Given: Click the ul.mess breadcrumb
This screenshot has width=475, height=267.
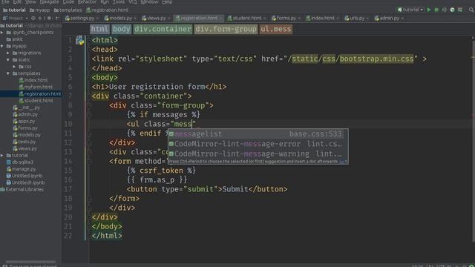Looking at the screenshot, I should [x=275, y=29].
